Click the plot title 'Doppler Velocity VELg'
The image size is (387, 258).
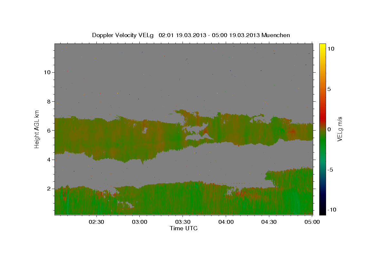pyautogui.click(x=123, y=35)
